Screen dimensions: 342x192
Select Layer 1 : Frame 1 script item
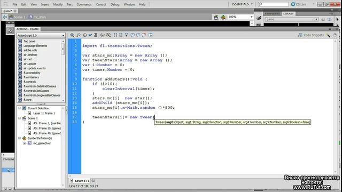pyautogui.click(x=44, y=113)
